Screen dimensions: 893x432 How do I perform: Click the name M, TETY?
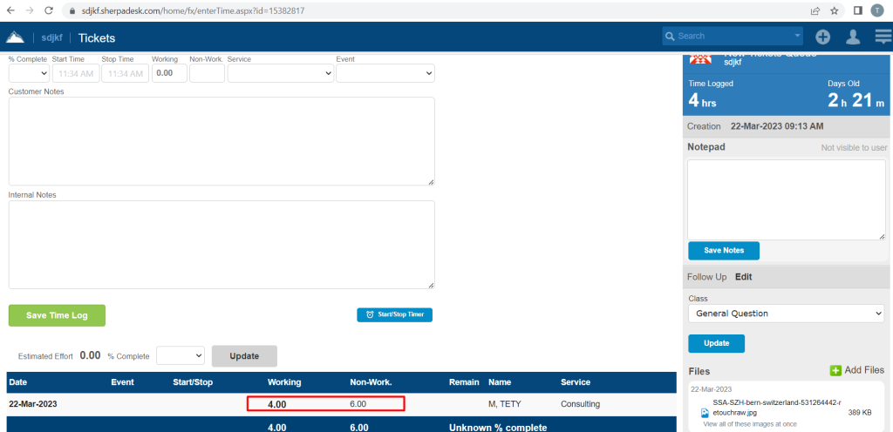505,405
